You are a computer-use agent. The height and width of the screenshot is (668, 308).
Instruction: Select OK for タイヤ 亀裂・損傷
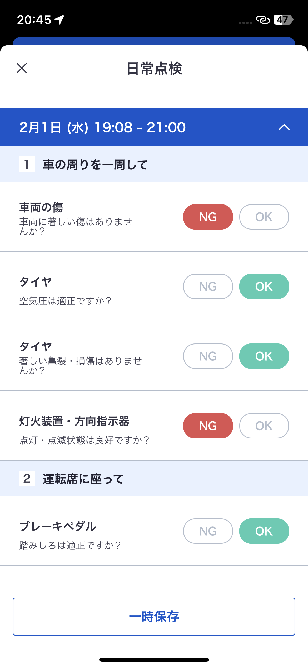point(264,356)
